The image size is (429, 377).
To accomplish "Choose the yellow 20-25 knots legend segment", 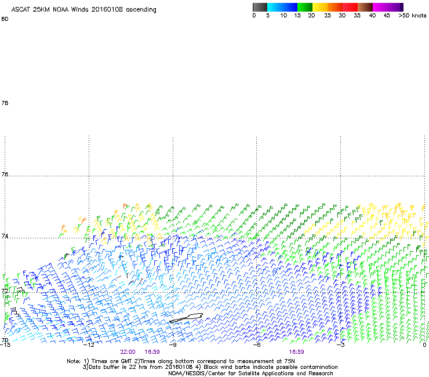I will [x=320, y=7].
